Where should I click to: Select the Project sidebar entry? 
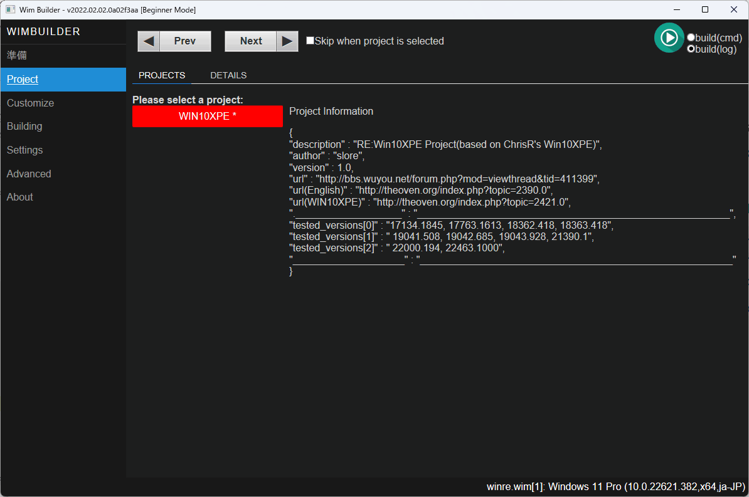[x=22, y=79]
